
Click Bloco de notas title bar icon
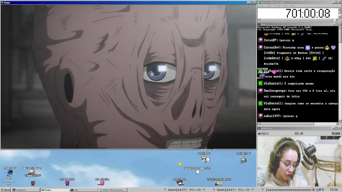(259, 2)
